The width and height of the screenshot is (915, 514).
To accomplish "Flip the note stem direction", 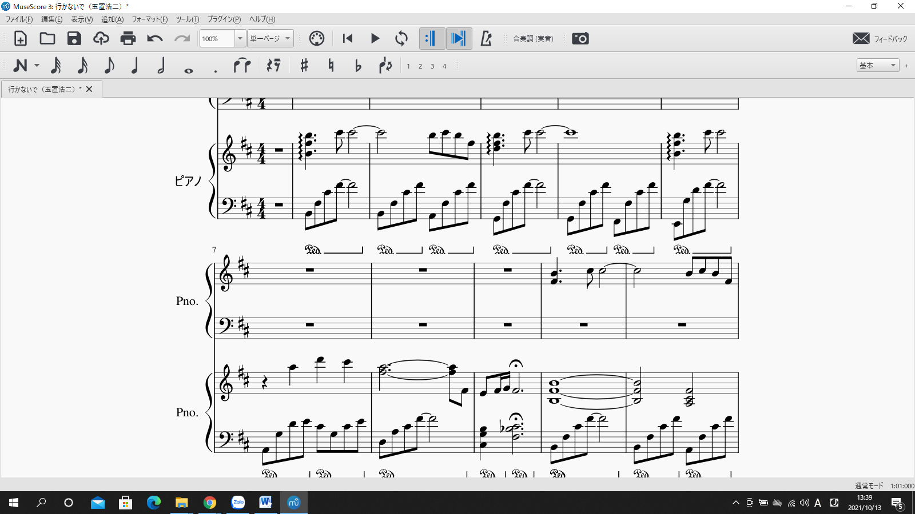I will [x=385, y=66].
